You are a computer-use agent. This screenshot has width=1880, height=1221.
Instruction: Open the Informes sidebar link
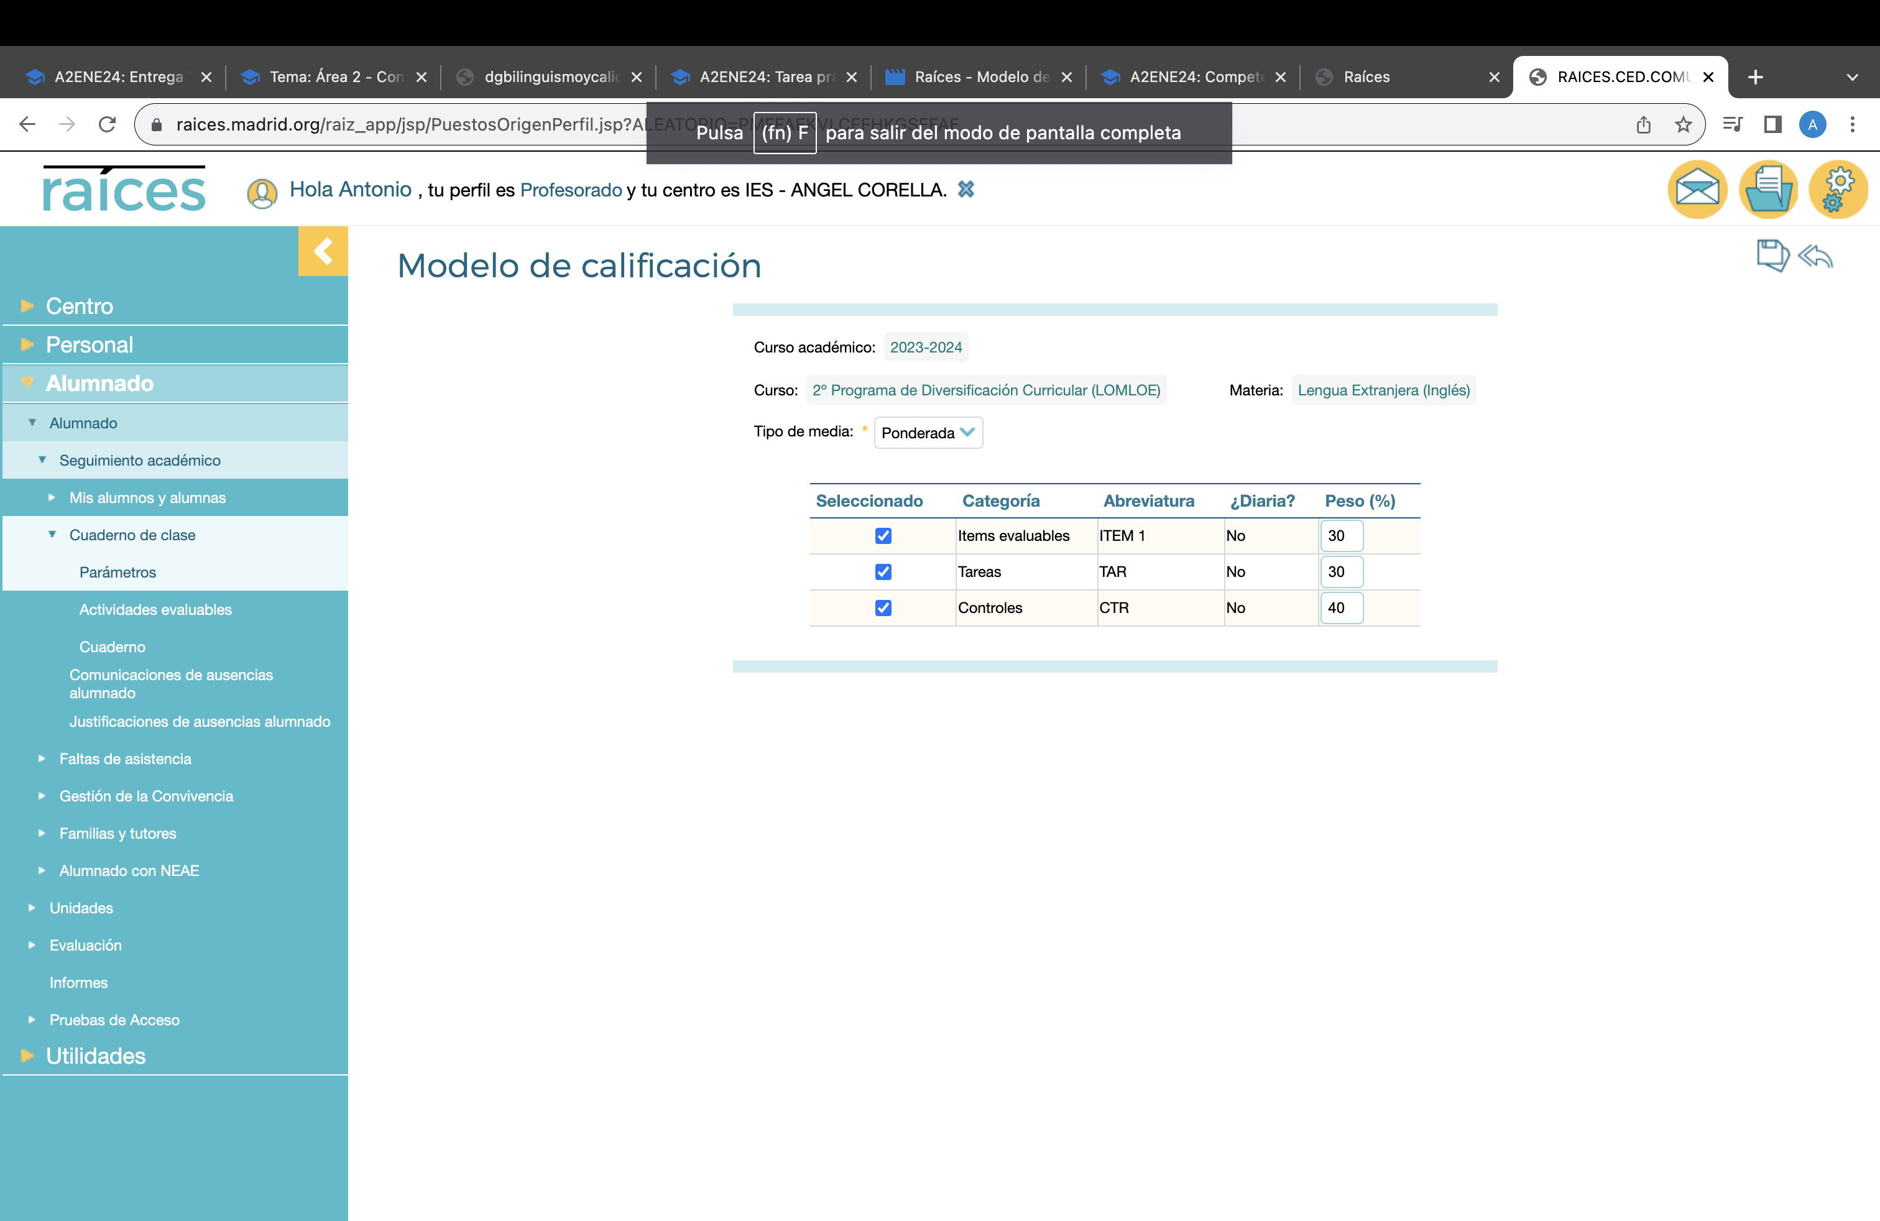[x=78, y=982]
